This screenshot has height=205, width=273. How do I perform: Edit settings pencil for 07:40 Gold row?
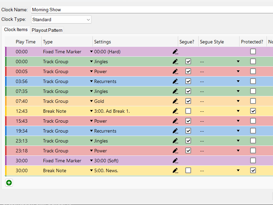(175, 101)
